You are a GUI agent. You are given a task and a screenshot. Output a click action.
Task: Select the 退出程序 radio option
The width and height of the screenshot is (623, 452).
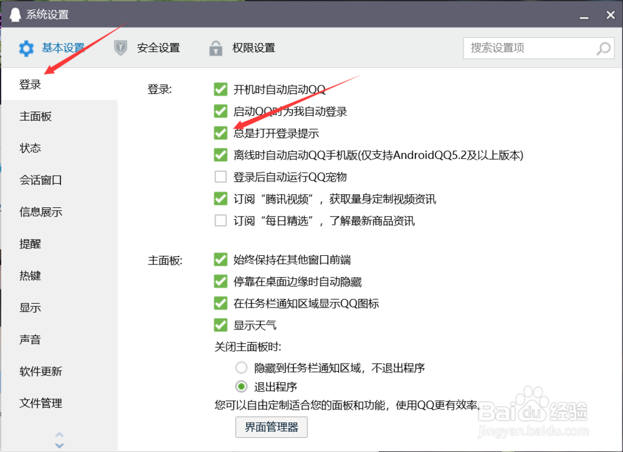[241, 387]
